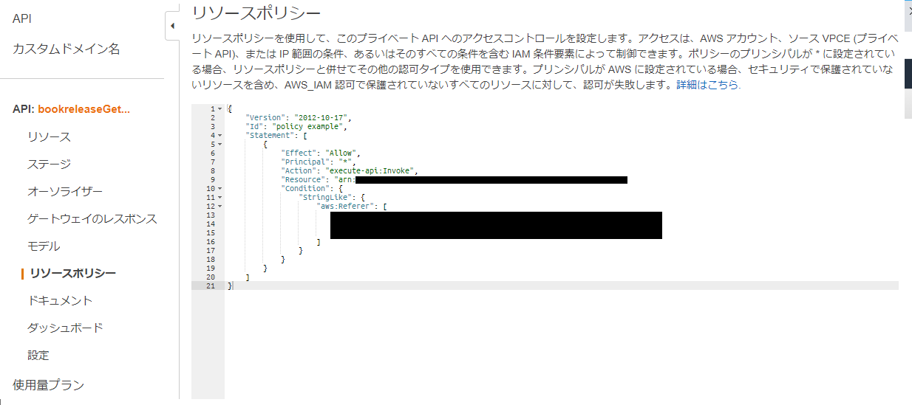912x405 pixels.
Task: Open 使用量プラン in the sidebar
Action: (x=48, y=385)
